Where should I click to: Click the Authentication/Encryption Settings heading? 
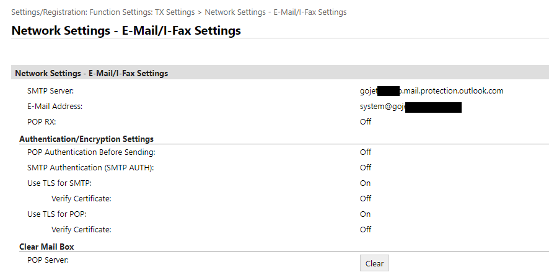pyautogui.click(x=86, y=139)
